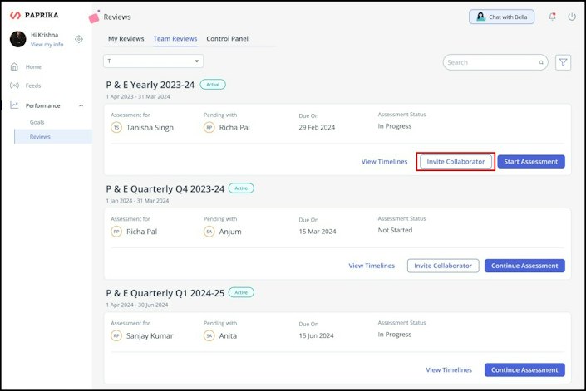This screenshot has width=586, height=391.
Task: Click the Home icon in sidebar
Action: (14, 66)
